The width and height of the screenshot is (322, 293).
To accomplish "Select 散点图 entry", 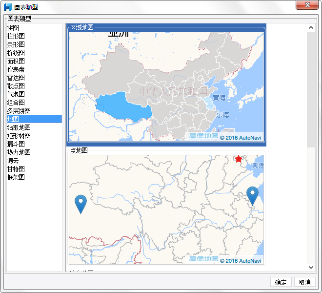I will [x=34, y=86].
